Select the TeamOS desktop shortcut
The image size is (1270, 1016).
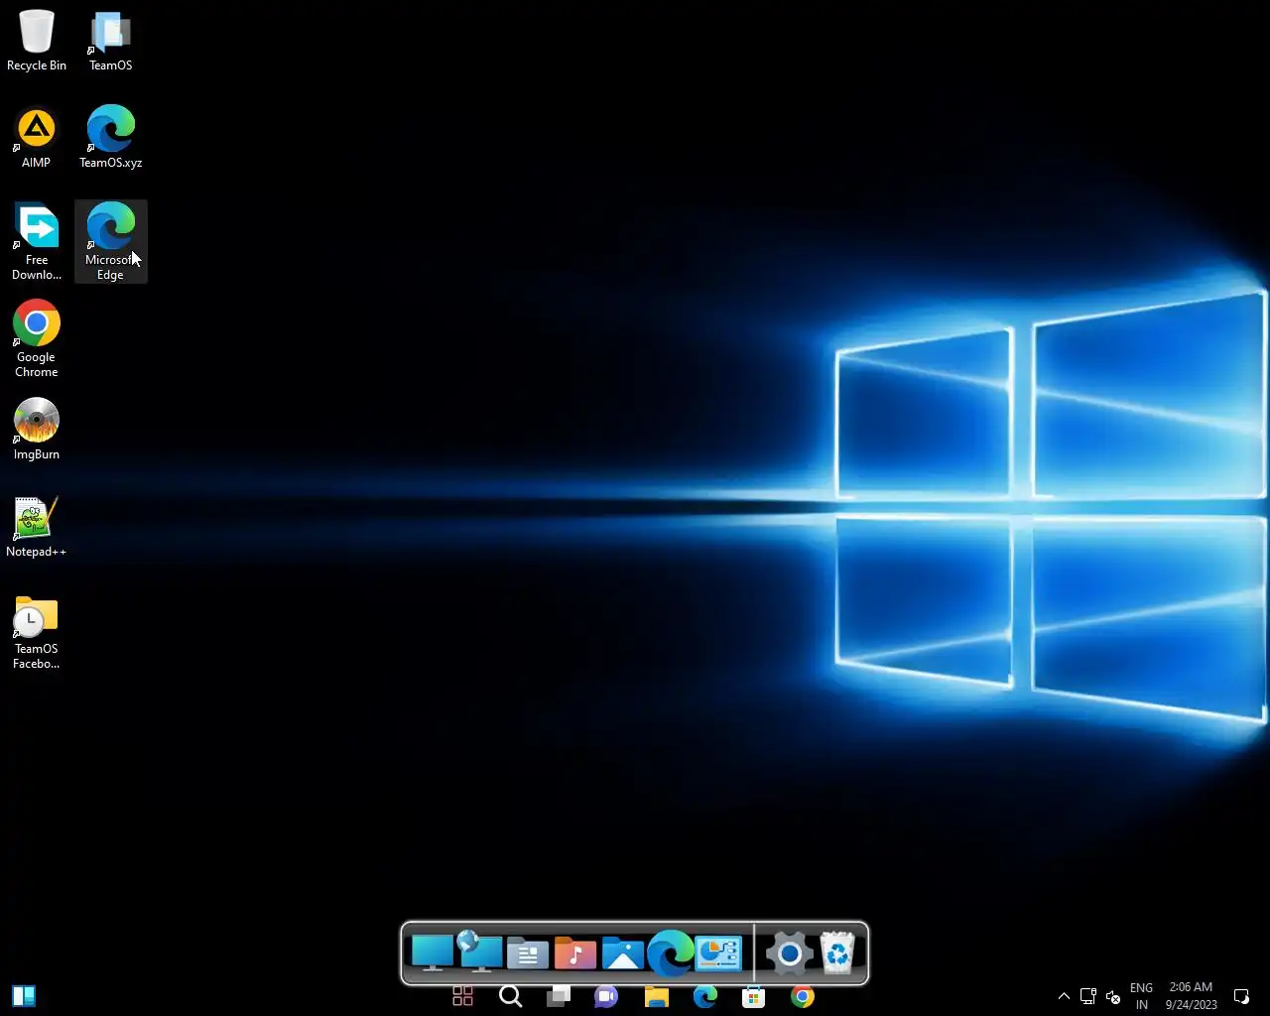tap(110, 41)
